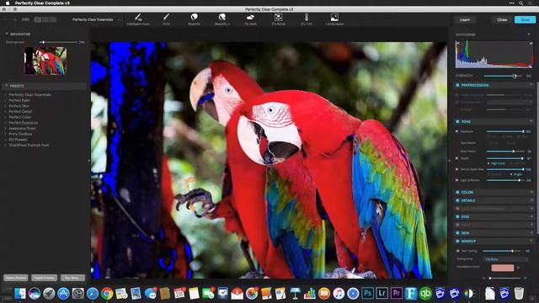Collapse the Presets panel
539x303 pixels.
(7, 86)
